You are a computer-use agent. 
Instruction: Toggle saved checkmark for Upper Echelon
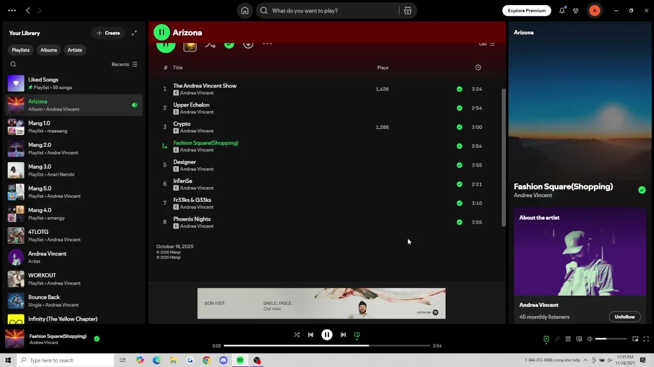pyautogui.click(x=459, y=108)
